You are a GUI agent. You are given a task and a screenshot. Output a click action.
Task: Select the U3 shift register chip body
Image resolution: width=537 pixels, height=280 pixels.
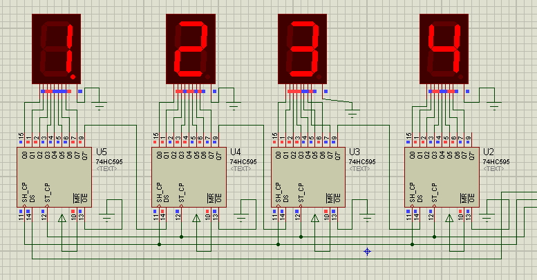click(308, 177)
